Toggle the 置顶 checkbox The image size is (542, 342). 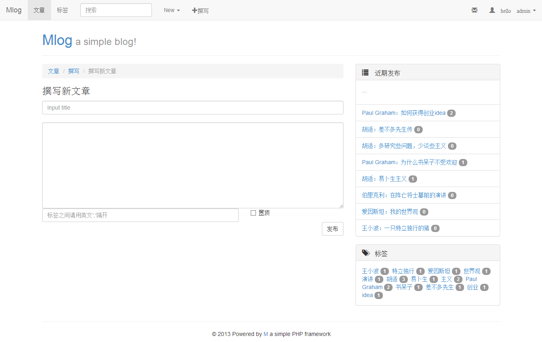pyautogui.click(x=253, y=213)
